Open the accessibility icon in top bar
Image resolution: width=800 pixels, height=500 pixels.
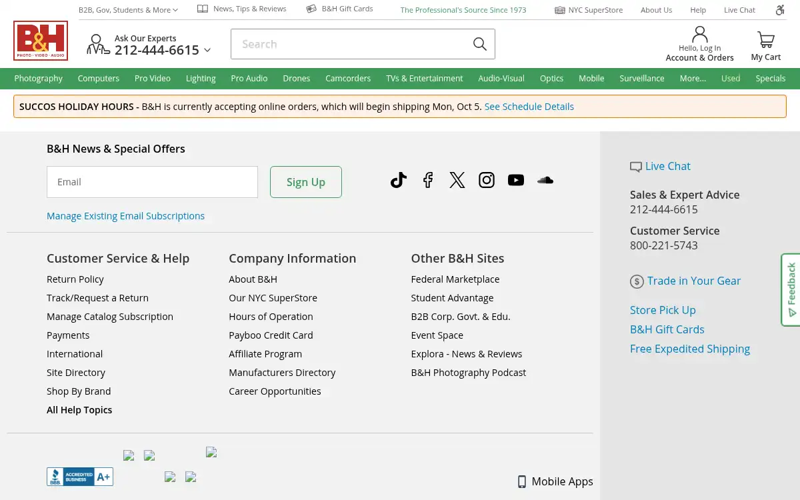coord(780,10)
